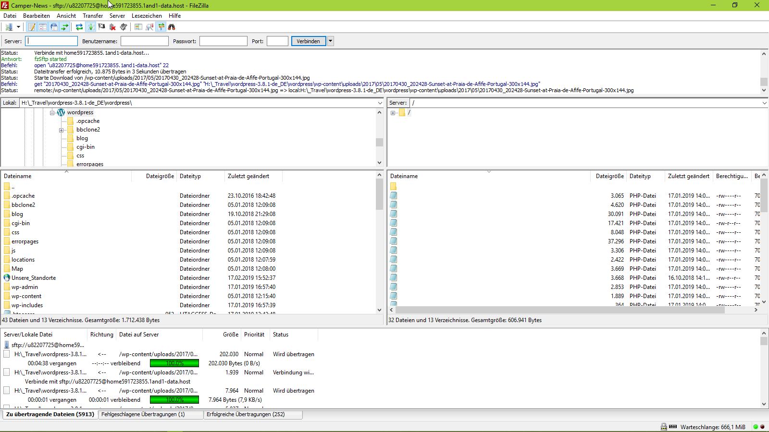Open the Lokal path dropdown
This screenshot has width=769, height=432.
point(380,103)
